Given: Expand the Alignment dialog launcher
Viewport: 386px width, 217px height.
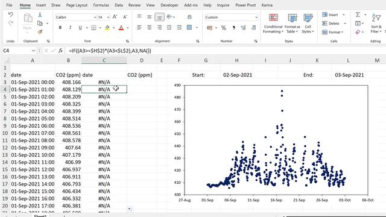Looking at the screenshot, I should pos(198,42).
